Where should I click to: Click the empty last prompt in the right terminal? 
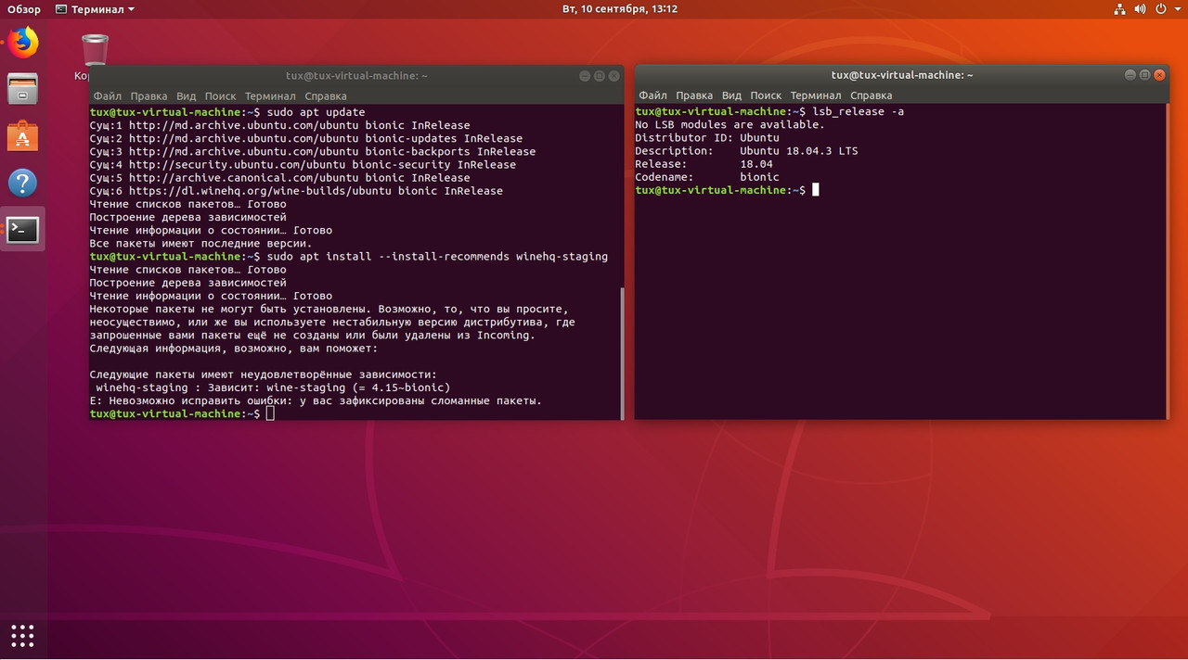tap(728, 189)
